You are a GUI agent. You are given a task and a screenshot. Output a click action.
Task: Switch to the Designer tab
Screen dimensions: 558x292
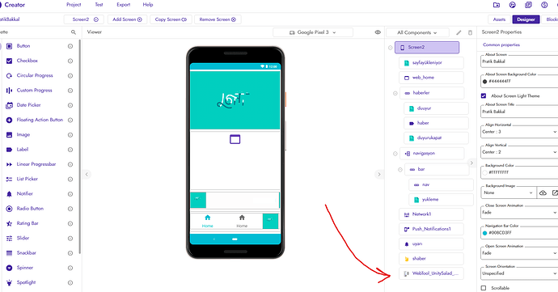click(x=526, y=19)
